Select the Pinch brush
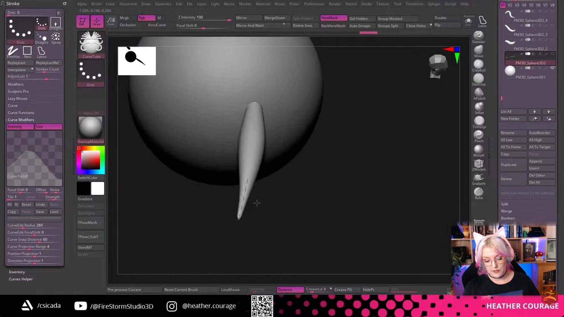 479,136
